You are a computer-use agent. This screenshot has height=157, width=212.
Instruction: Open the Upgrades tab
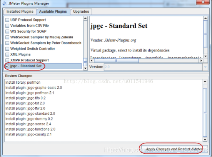pyautogui.click(x=81, y=12)
